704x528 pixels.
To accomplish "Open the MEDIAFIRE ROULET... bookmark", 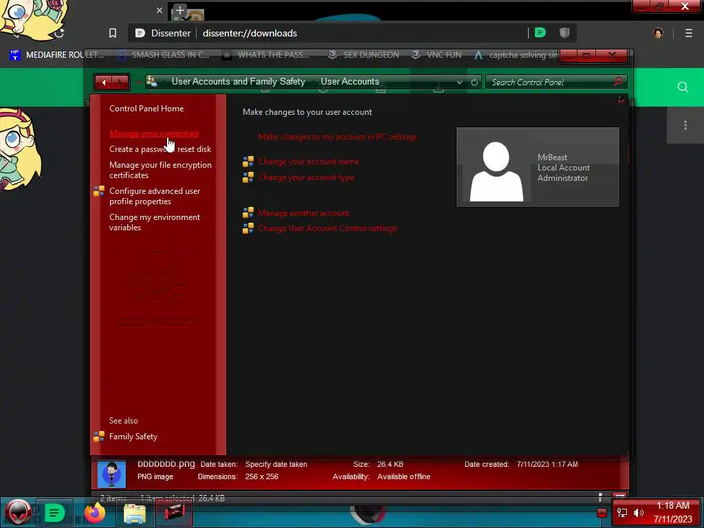I will [x=57, y=55].
